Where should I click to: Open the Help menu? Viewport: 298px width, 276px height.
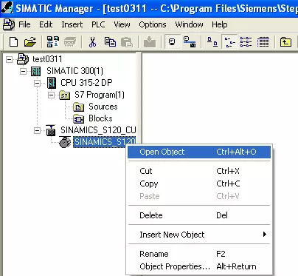click(220, 24)
